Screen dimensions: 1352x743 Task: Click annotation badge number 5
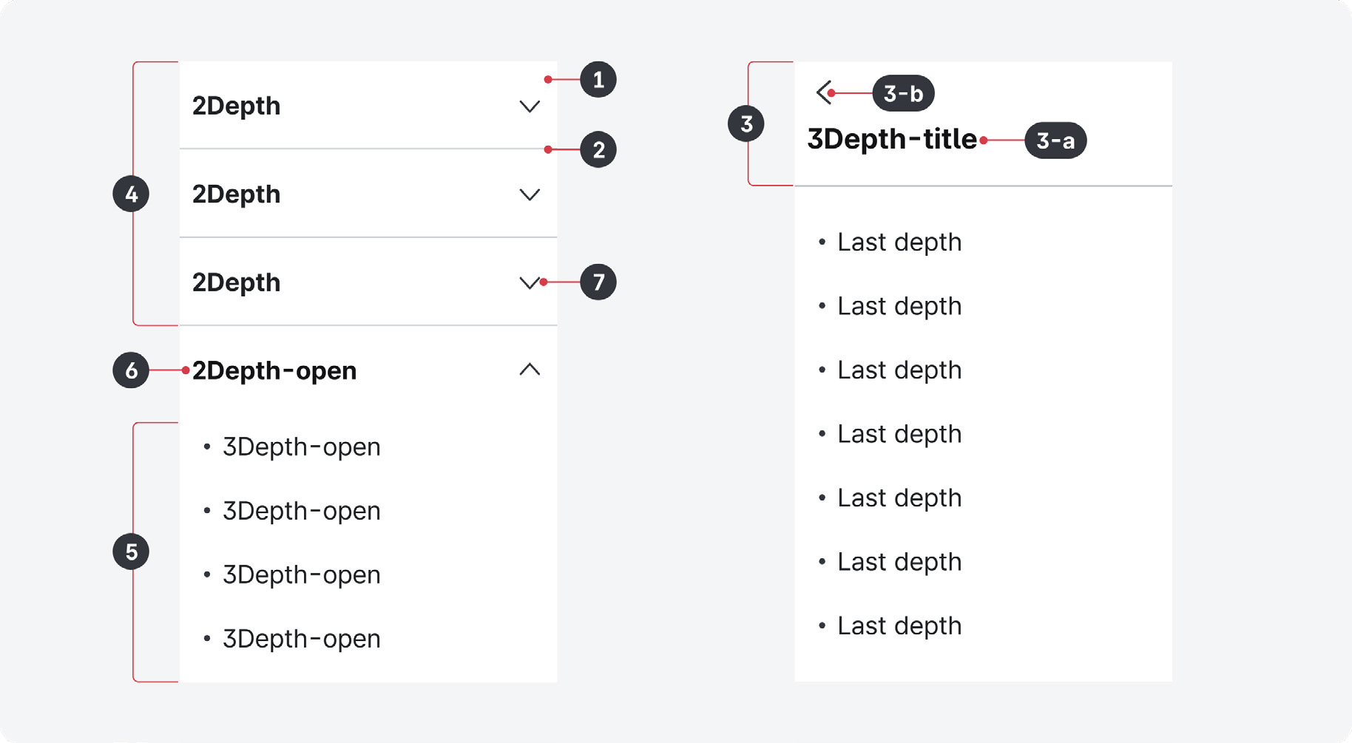[131, 552]
